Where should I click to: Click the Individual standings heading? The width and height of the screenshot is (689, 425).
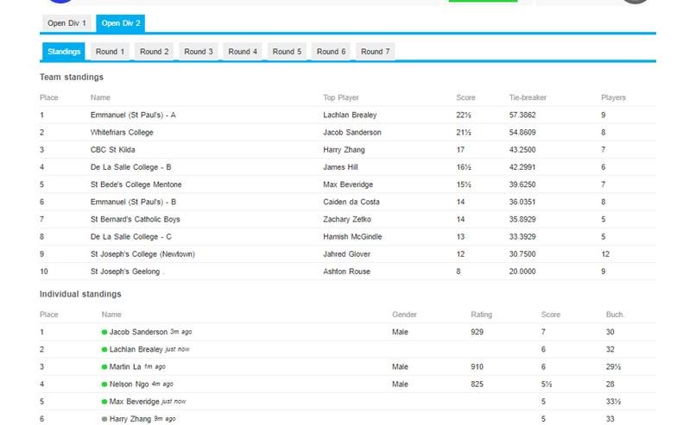click(x=80, y=294)
